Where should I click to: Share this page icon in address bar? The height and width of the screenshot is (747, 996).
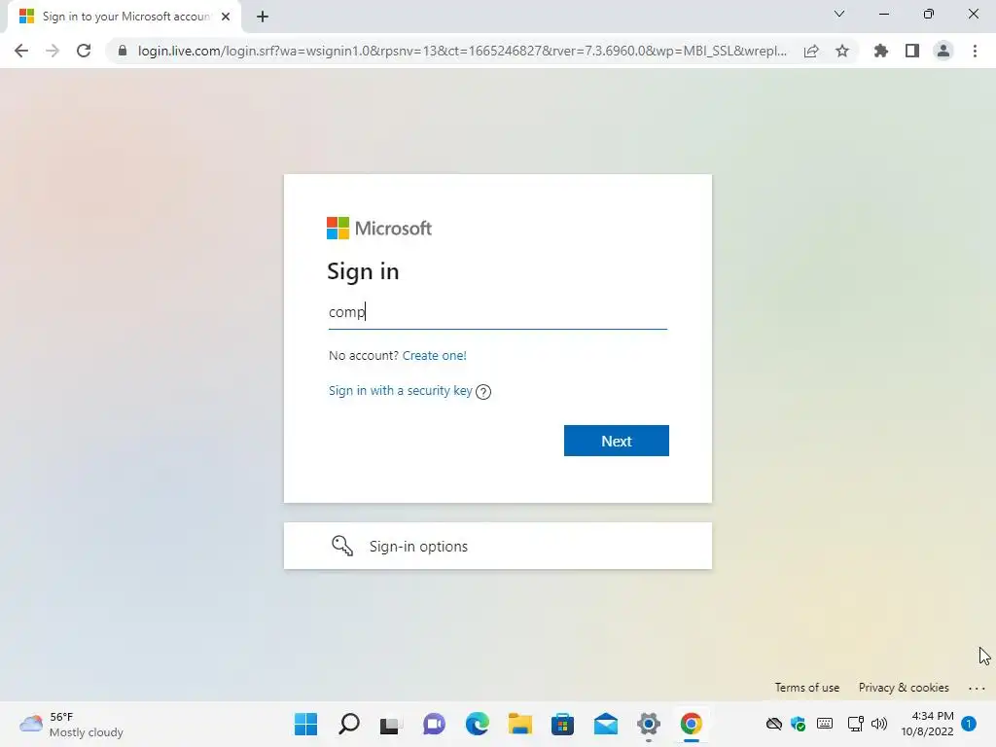(811, 51)
